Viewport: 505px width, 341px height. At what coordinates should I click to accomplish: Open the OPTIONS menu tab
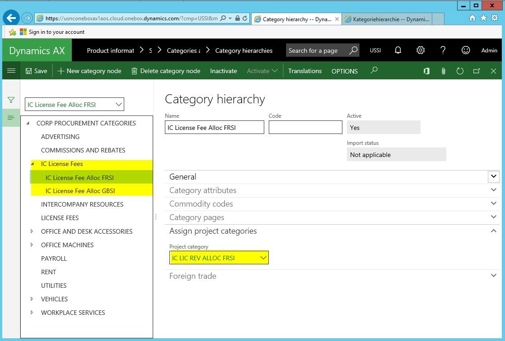(x=344, y=71)
